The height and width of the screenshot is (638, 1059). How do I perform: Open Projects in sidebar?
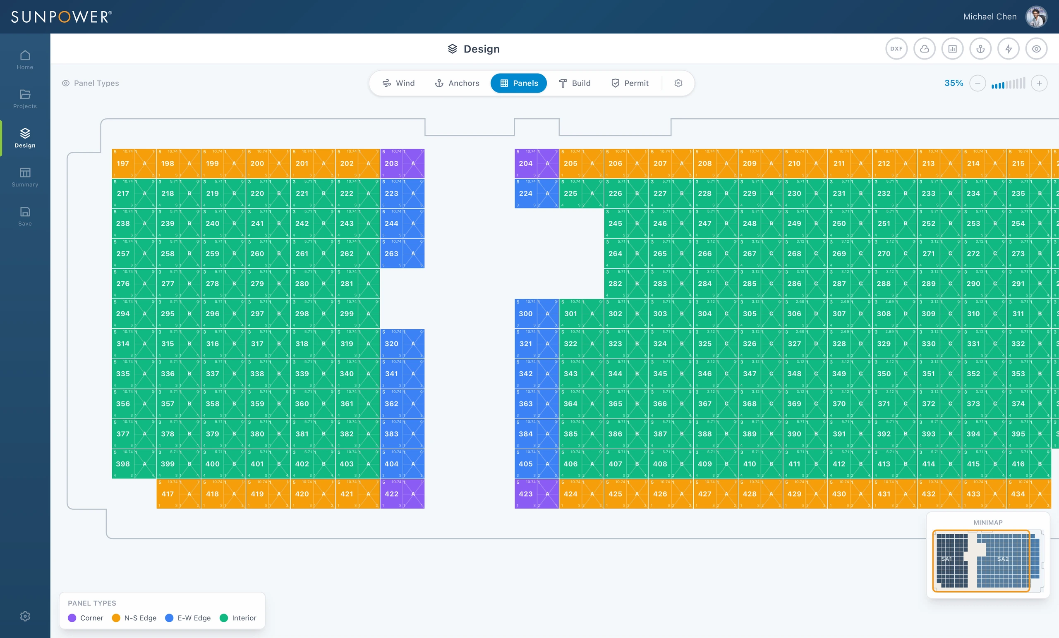tap(25, 99)
